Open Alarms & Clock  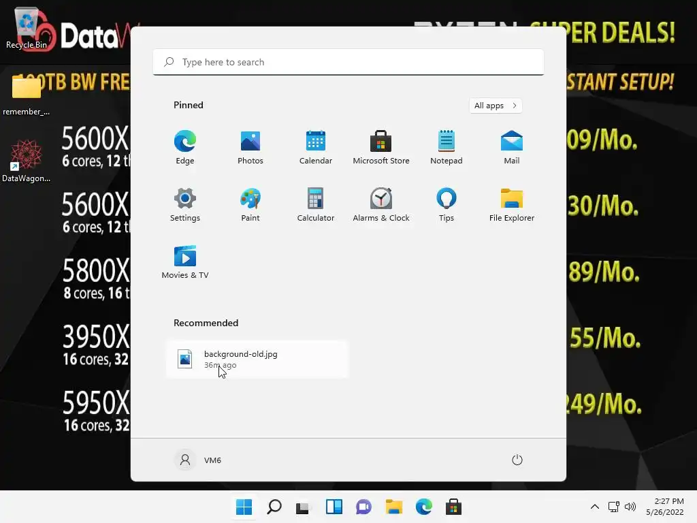point(381,204)
